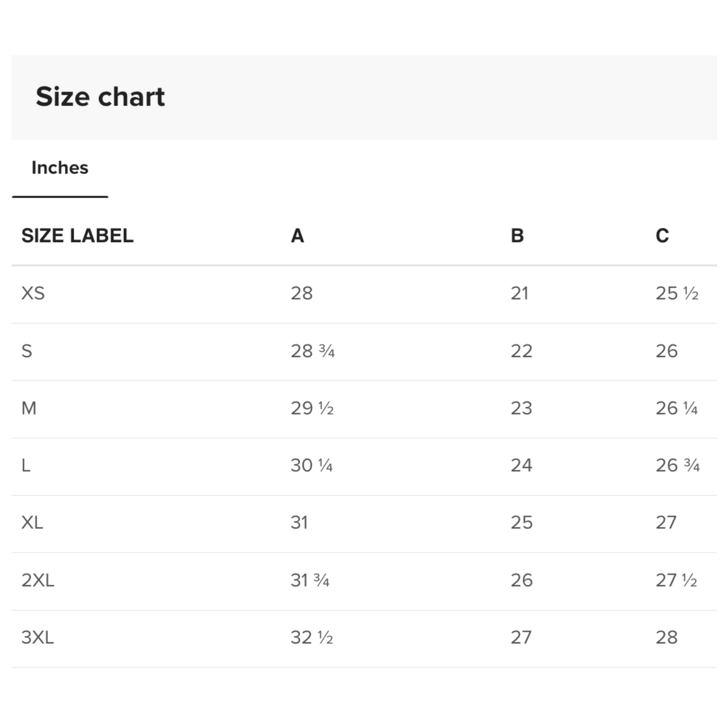Select the XL size row label
Image resolution: width=725 pixels, height=725 pixels.
pos(32,523)
